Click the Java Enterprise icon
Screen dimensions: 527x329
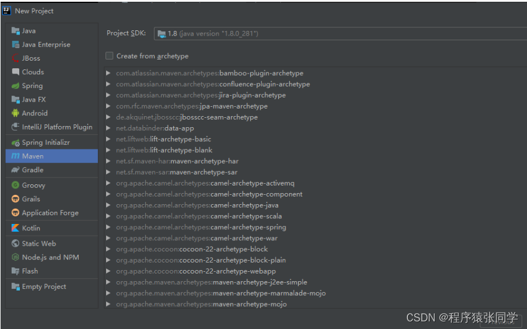(16, 44)
